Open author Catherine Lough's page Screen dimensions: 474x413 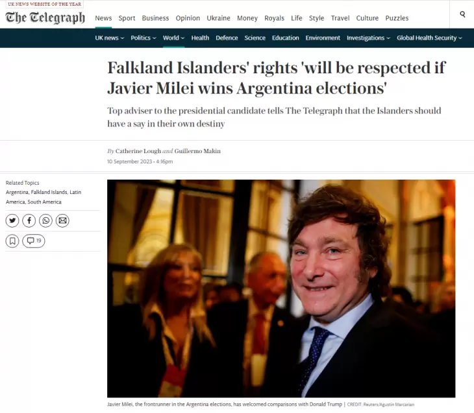tap(138, 151)
